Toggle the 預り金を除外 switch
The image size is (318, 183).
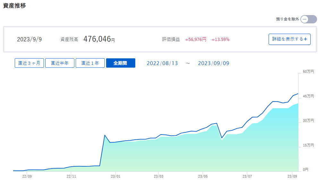click(308, 19)
